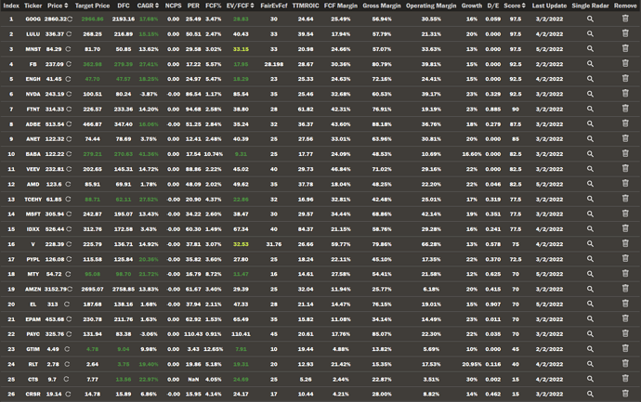Open Single Radar for GOOG row
This screenshot has width=641, height=402.
(590, 19)
